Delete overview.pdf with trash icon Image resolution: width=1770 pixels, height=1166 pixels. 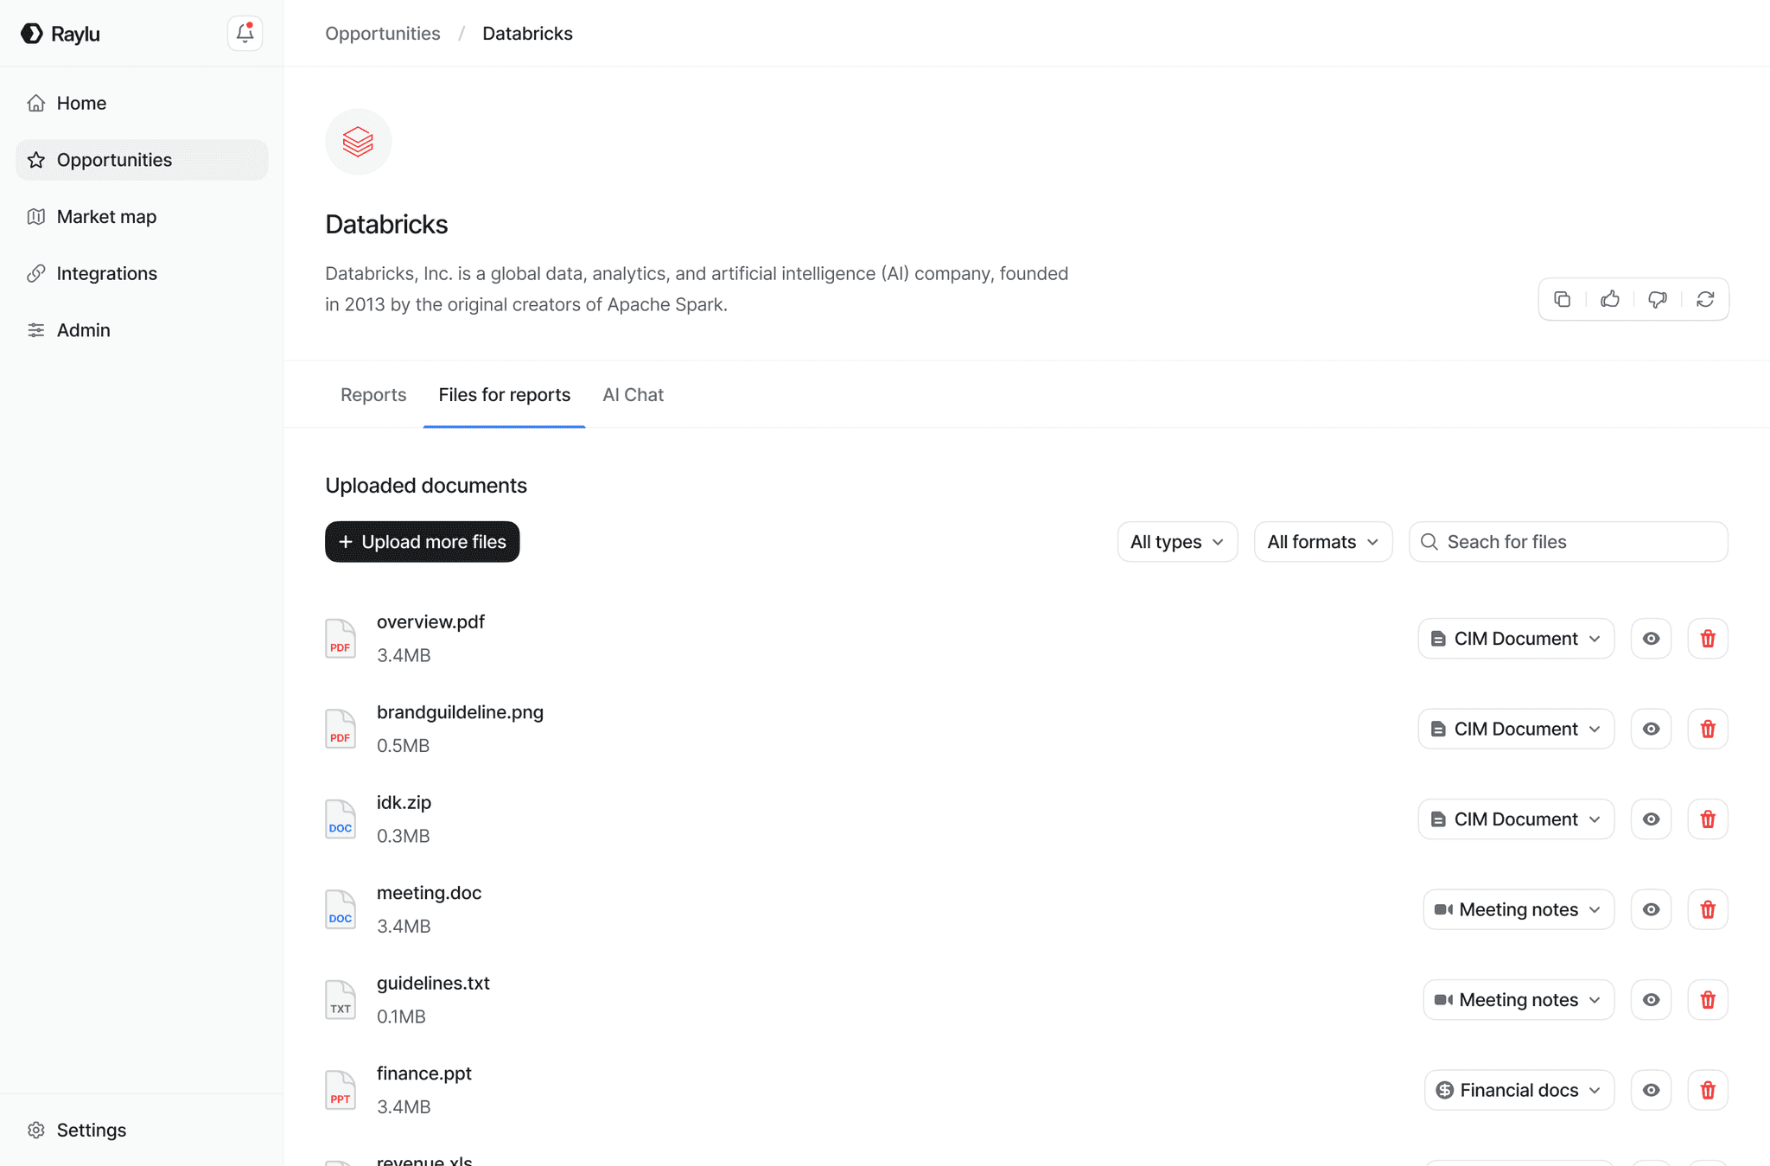point(1707,639)
